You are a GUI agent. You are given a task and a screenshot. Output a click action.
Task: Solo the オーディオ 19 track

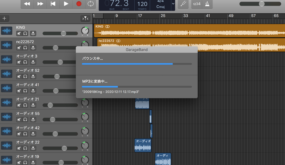[25, 162]
